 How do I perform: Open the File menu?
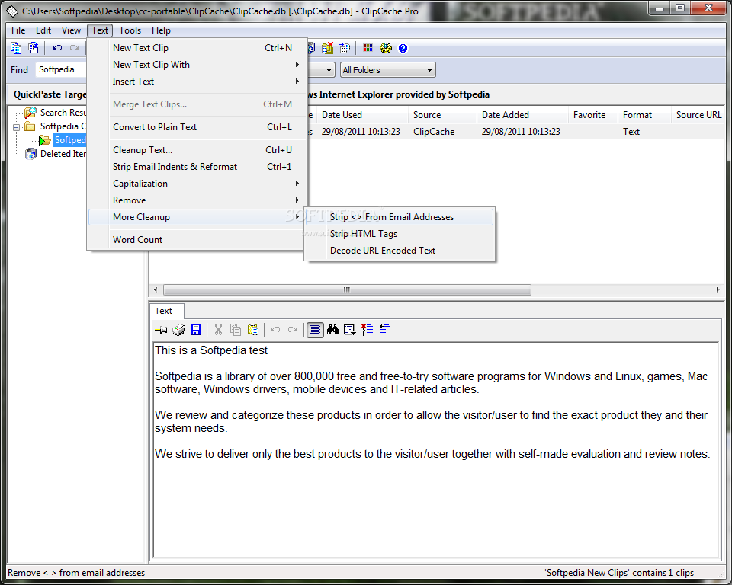coord(18,30)
